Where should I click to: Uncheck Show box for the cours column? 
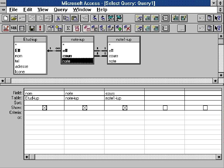(125, 108)
